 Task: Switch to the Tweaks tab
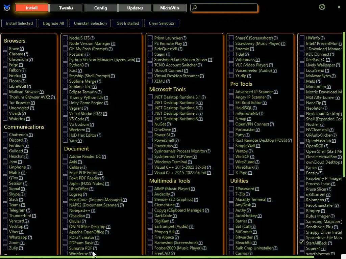[x=66, y=8]
